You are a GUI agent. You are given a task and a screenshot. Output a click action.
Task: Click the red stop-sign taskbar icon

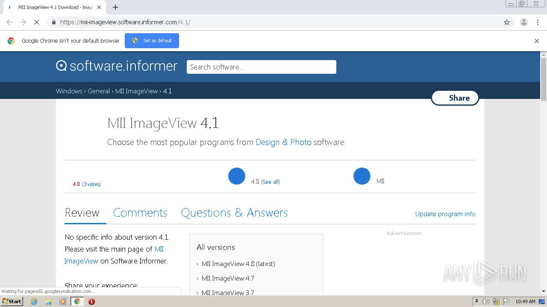click(91, 301)
